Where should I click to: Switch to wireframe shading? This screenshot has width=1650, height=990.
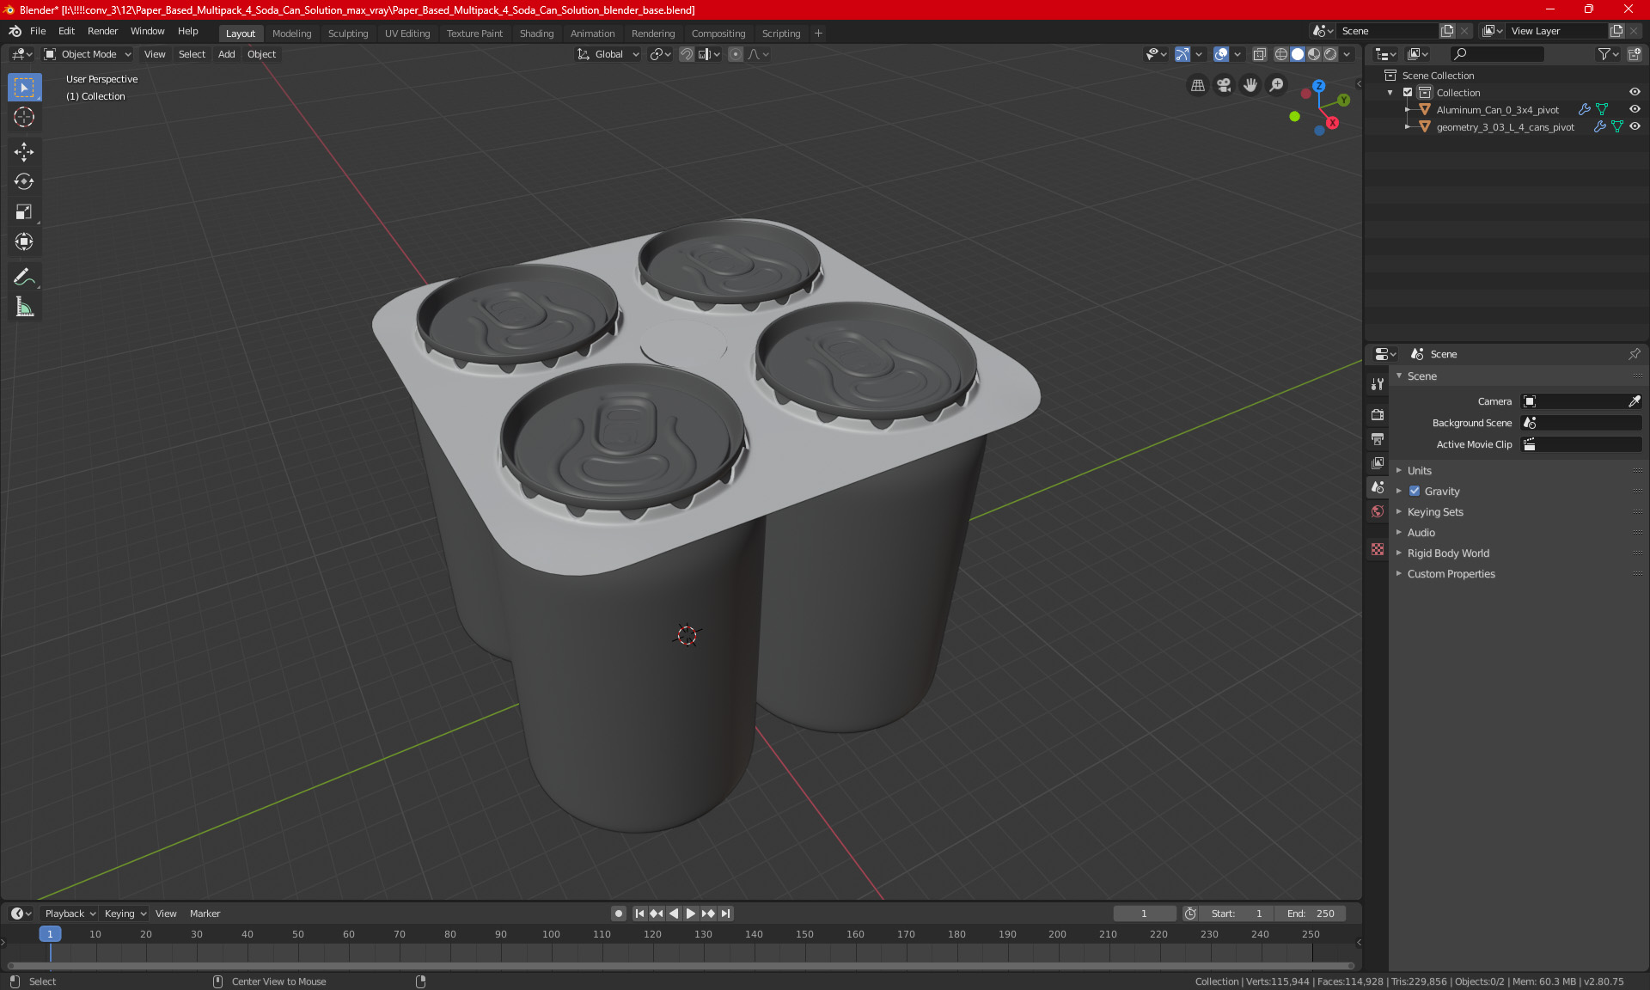(x=1280, y=54)
